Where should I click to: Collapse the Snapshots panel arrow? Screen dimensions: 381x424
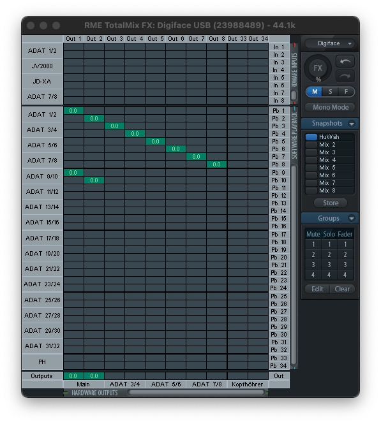(x=352, y=124)
